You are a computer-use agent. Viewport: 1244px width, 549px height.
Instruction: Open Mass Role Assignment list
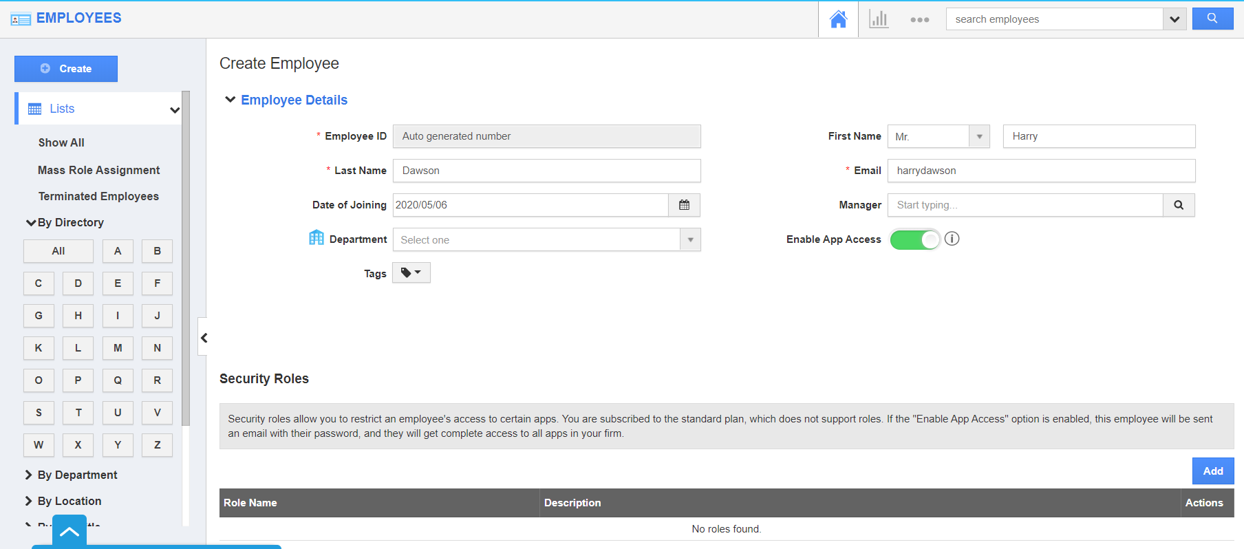coord(98,170)
